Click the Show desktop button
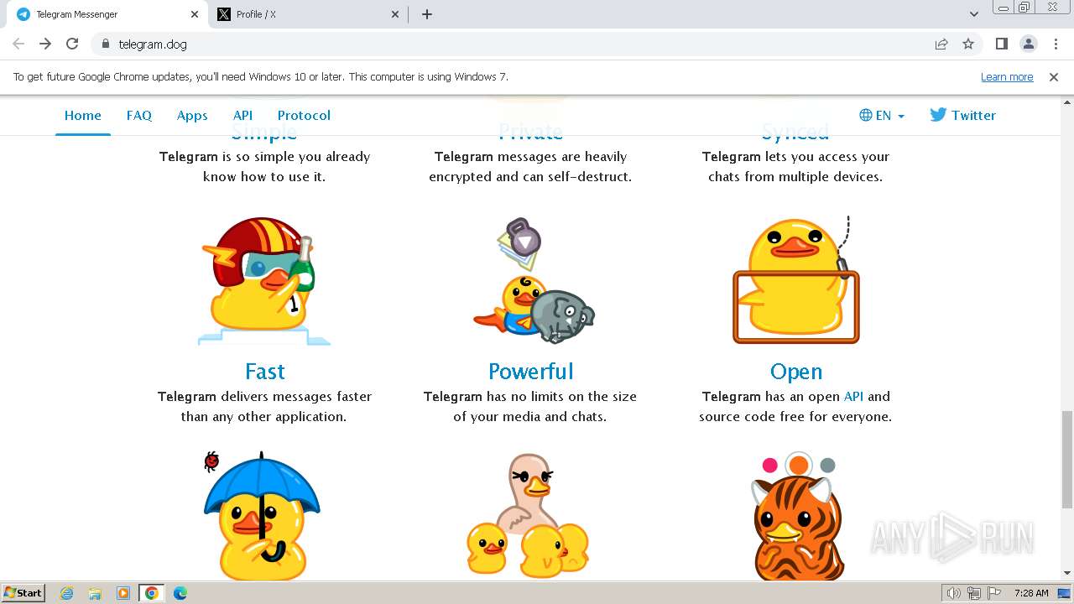This screenshot has height=604, width=1074. pos(1065,593)
